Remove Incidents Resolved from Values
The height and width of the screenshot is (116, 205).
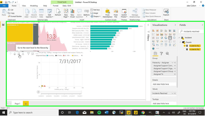click(175, 93)
